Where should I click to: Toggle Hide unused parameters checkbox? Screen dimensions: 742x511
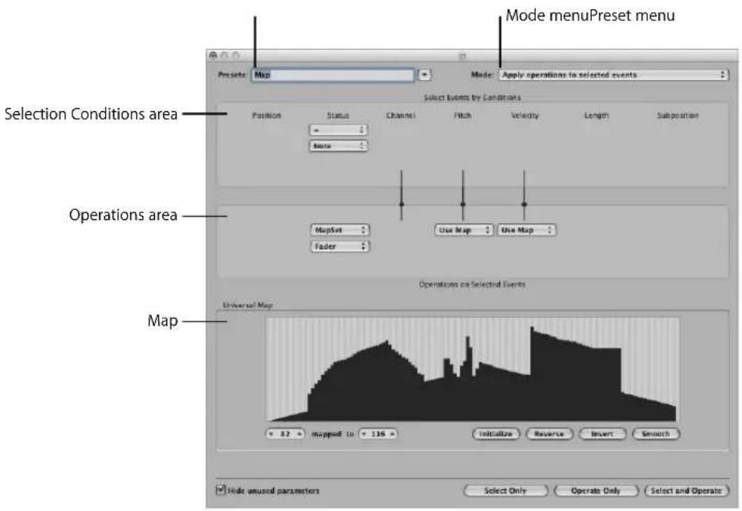221,490
